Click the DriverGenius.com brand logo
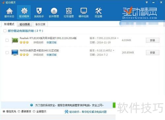 [x=140, y=13]
